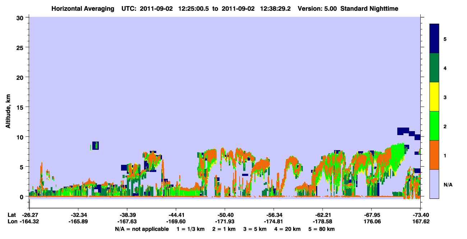Click the altitude tick label '30'

(x=21, y=18)
